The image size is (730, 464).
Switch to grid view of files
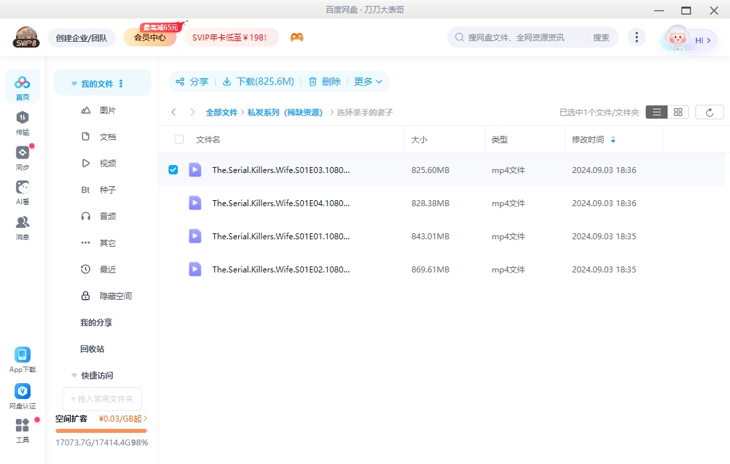(678, 111)
